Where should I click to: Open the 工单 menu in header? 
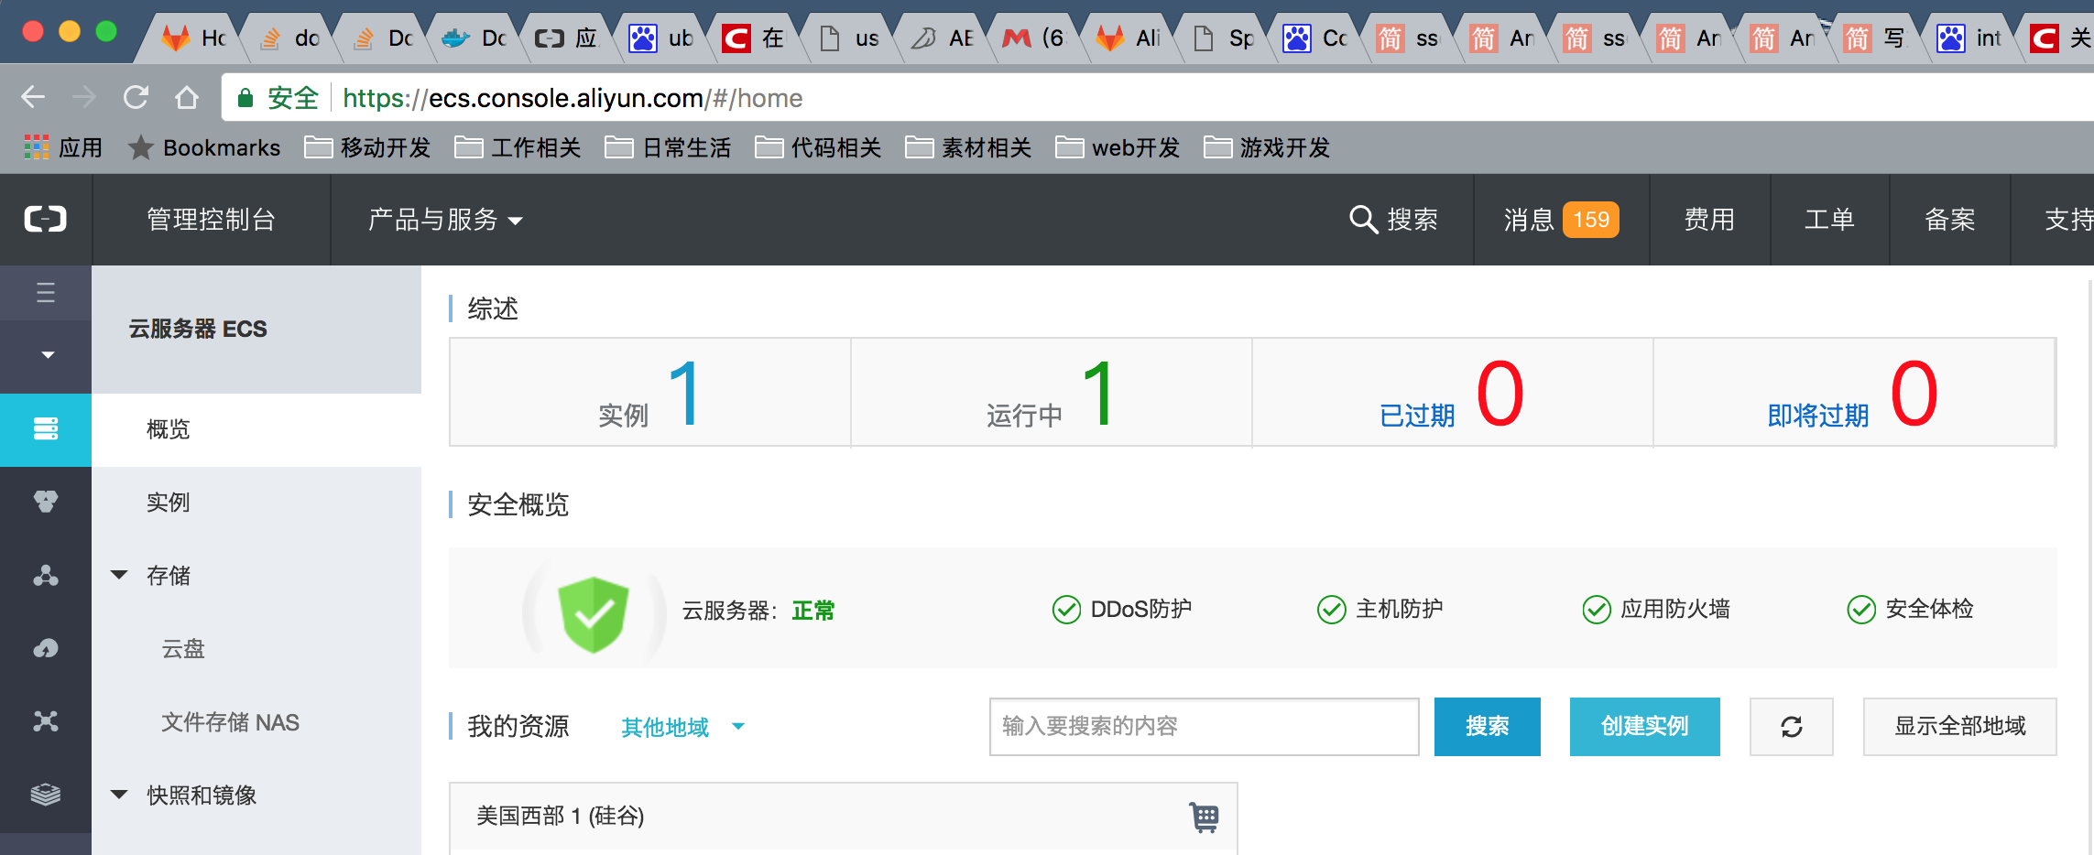1829,220
